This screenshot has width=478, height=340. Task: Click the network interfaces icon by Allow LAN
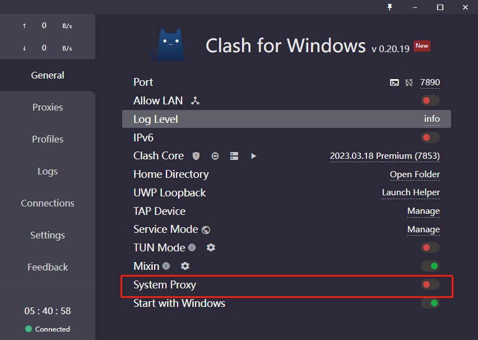[195, 101]
